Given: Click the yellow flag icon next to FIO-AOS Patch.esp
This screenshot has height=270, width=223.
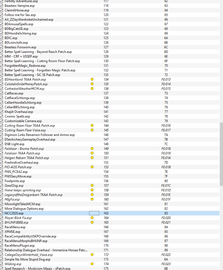Looking at the screenshot, I should click(x=92, y=167).
